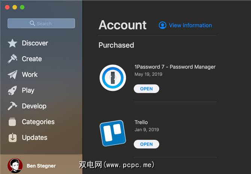
Task: Open the Discover section
Action: coord(35,43)
